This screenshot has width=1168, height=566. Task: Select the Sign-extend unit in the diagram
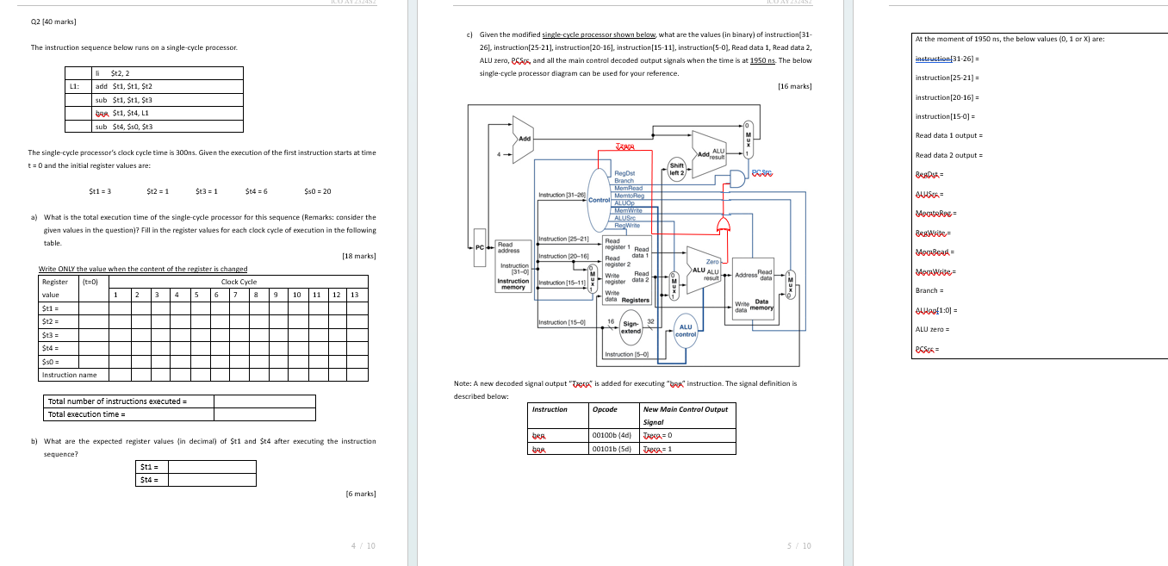point(631,327)
